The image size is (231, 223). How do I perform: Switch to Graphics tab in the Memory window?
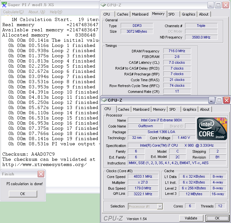point(188,14)
